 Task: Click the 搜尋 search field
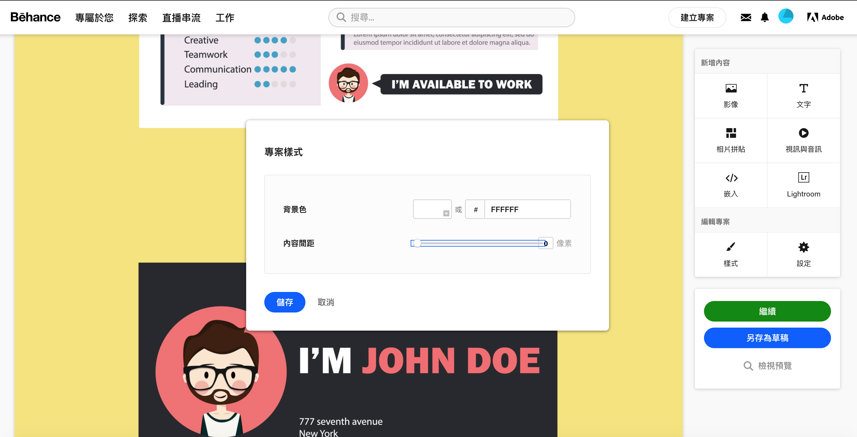(x=451, y=17)
